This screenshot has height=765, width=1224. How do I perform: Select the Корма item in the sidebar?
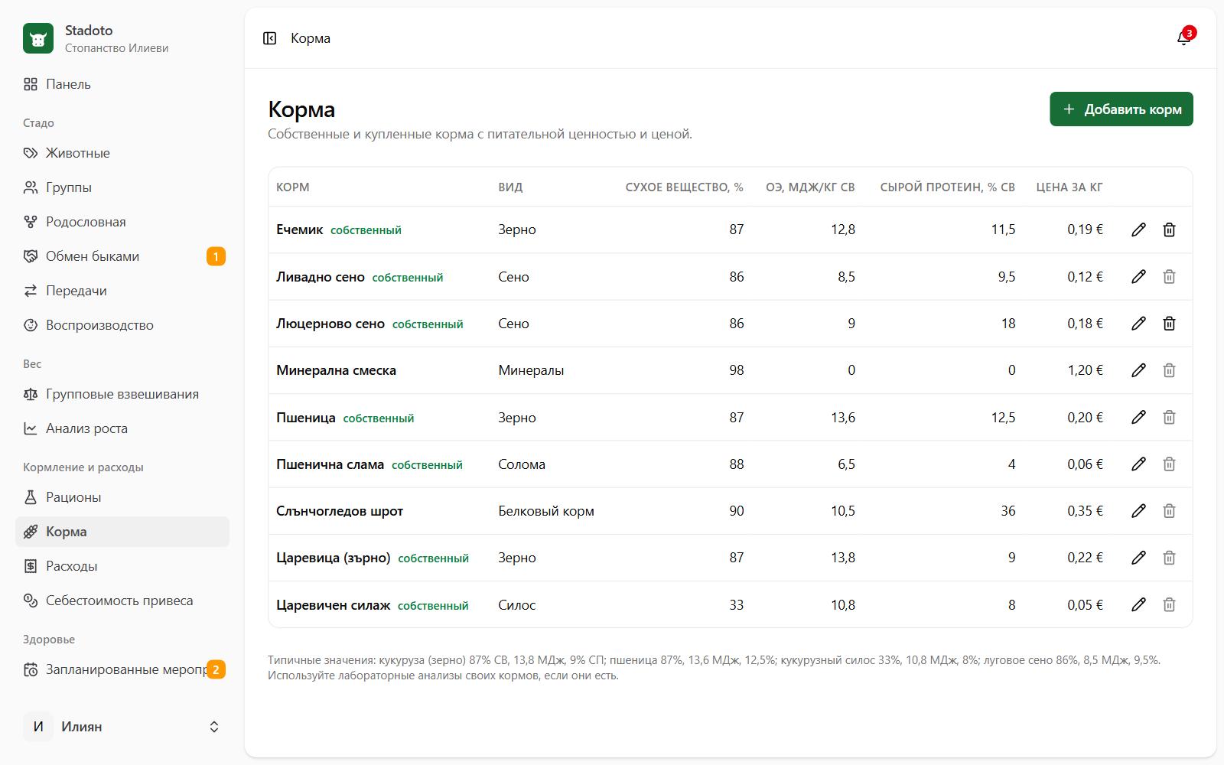point(122,532)
